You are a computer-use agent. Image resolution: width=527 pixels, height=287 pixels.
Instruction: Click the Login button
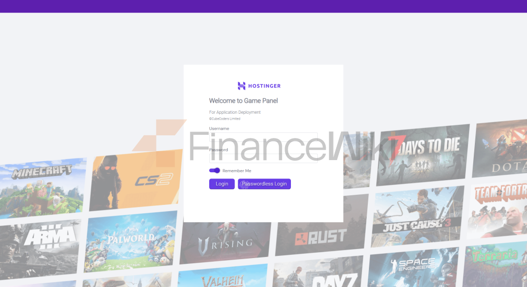click(x=222, y=184)
